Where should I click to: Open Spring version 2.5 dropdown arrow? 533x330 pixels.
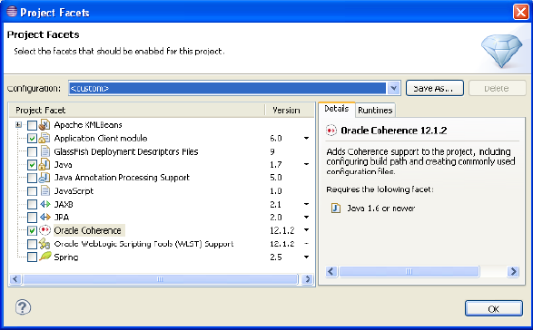tap(306, 257)
